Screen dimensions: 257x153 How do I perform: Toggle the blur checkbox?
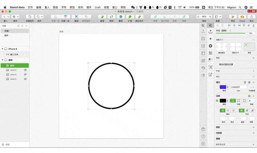pyautogui.click(x=253, y=139)
